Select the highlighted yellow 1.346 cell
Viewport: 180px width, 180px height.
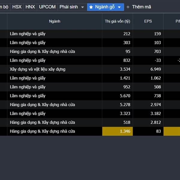pyautogui.click(x=117, y=131)
